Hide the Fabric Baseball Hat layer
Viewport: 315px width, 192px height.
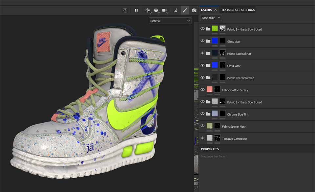(x=202, y=53)
